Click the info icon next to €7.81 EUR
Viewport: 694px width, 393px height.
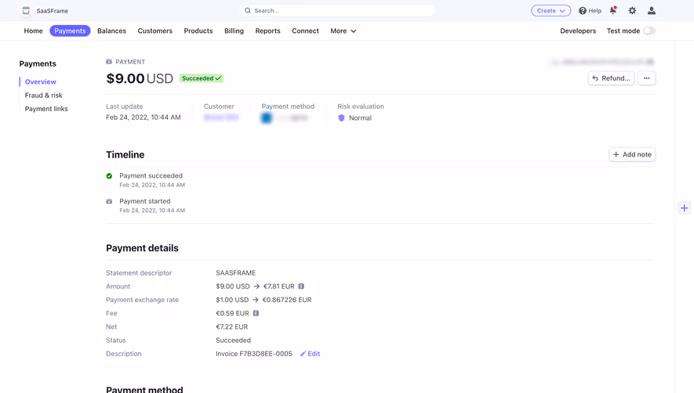pyautogui.click(x=301, y=287)
